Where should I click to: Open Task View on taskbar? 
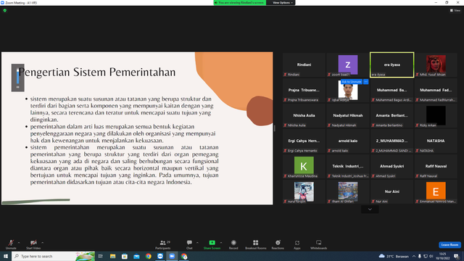point(101,256)
